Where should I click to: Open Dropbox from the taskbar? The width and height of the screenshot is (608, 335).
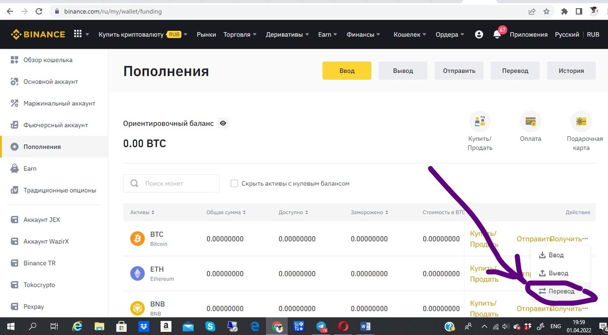click(x=143, y=326)
